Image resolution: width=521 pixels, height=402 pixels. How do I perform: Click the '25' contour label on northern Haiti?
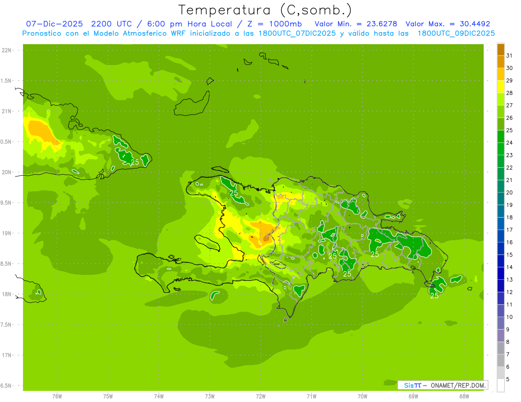click(234, 193)
